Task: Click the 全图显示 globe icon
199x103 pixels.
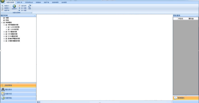Action: 14,6
